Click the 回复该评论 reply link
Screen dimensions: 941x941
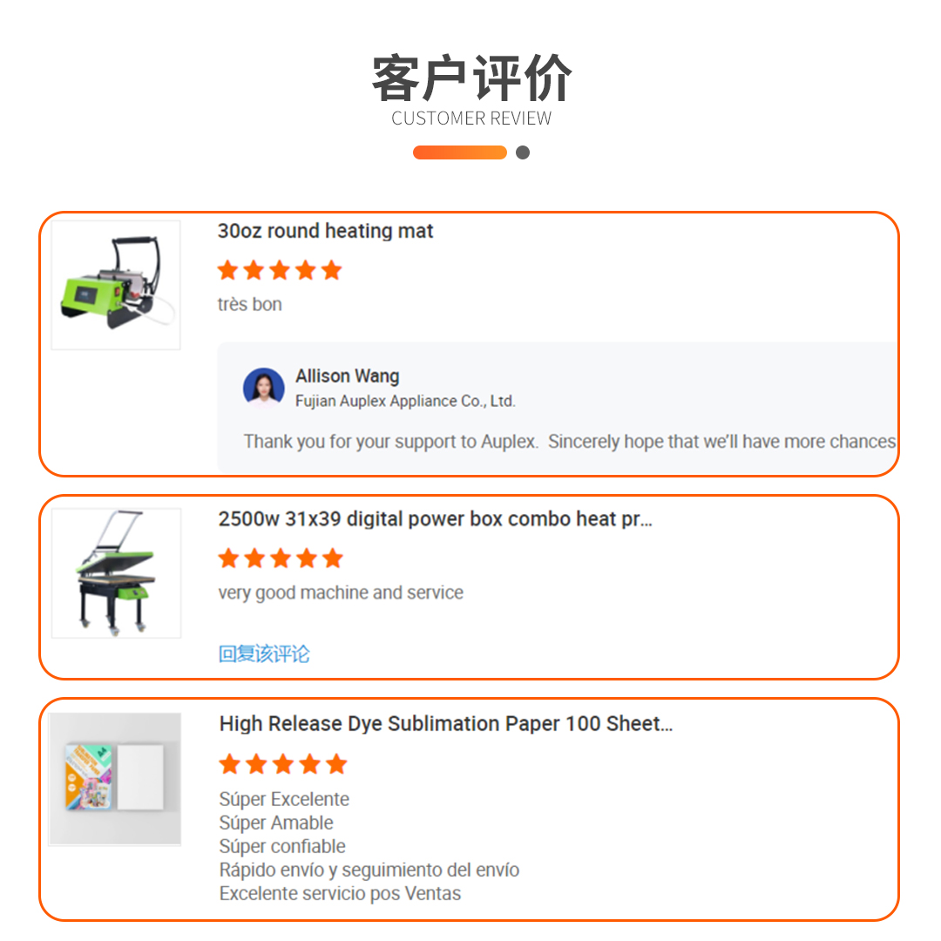click(264, 653)
